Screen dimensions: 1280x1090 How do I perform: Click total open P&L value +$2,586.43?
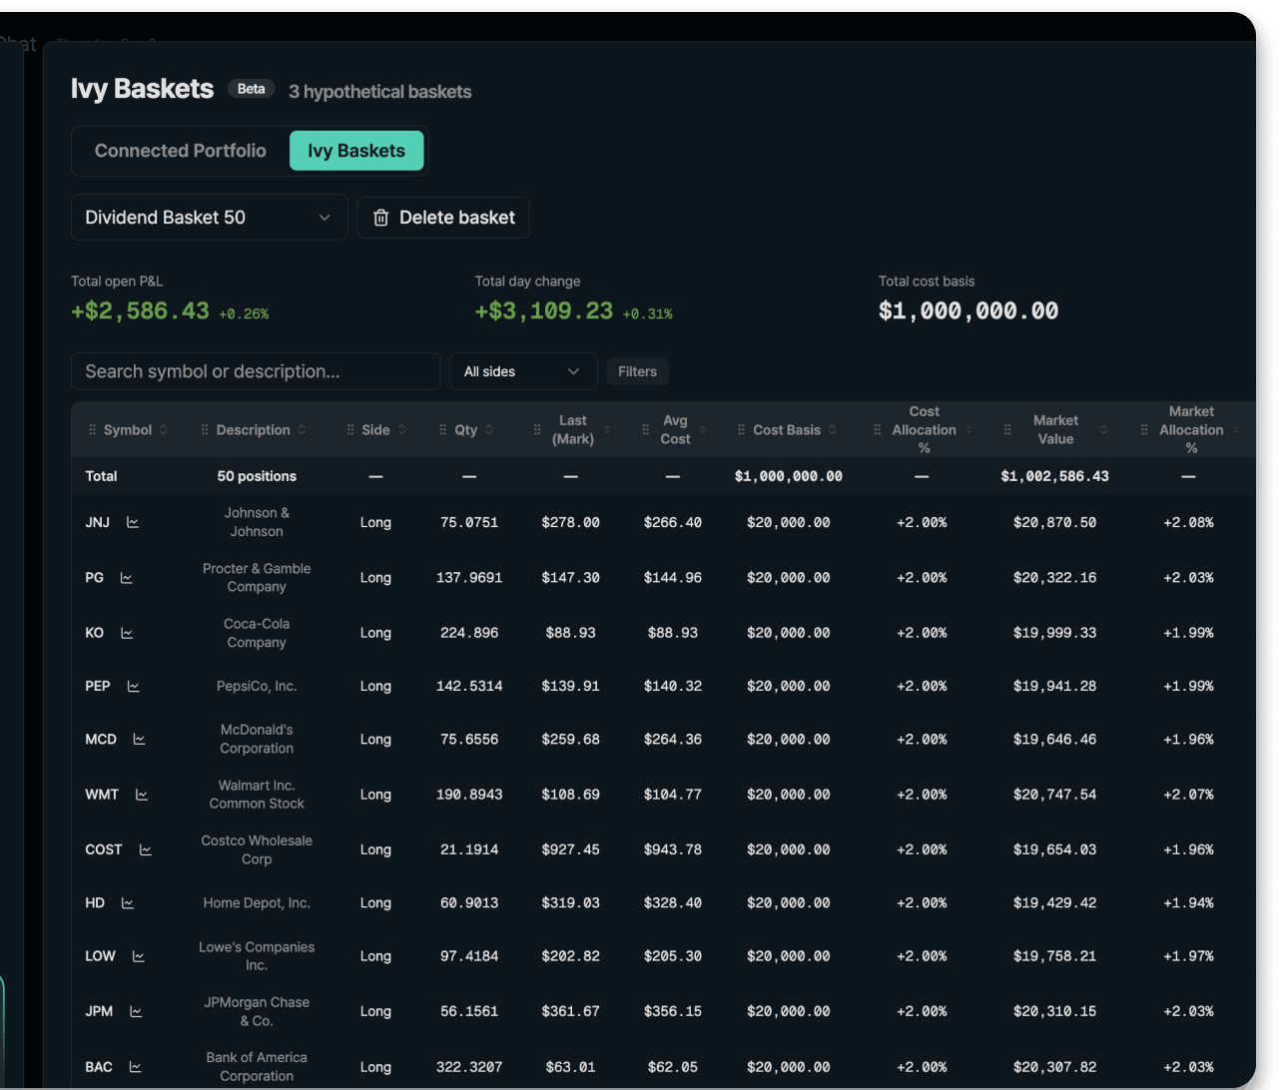(x=140, y=311)
